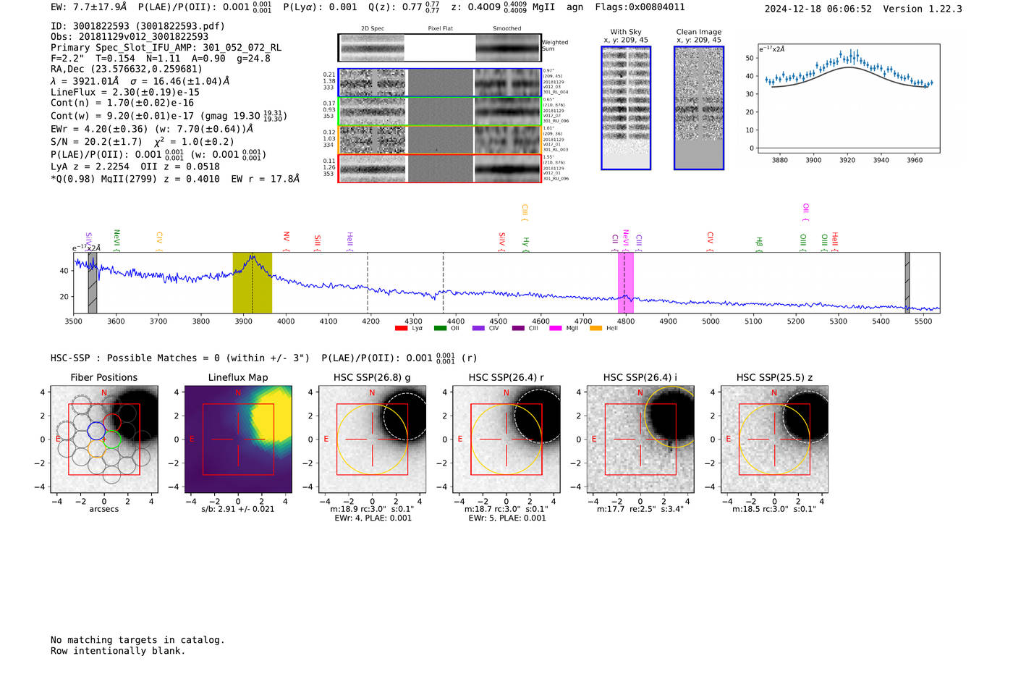Open the Fiber Positions panel
This screenshot has width=1013, height=690.
pos(103,439)
